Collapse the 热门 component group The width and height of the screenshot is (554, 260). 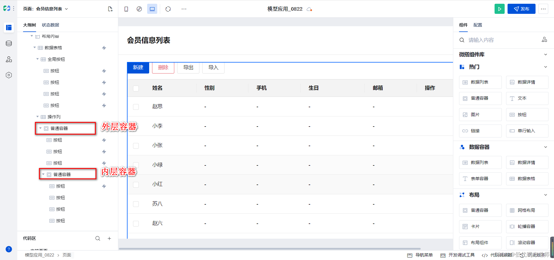546,67
